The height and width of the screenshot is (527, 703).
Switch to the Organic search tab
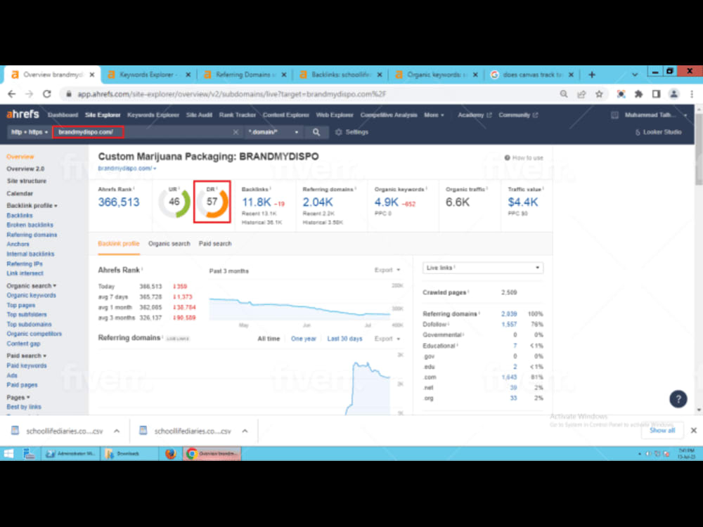pos(169,244)
